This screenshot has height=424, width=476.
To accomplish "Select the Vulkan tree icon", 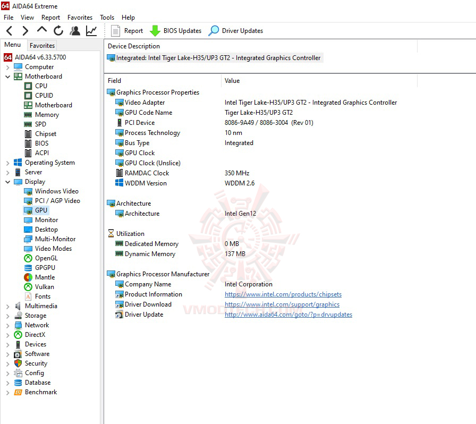I will pos(28,287).
